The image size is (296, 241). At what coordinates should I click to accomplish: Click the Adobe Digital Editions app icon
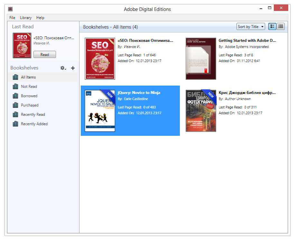(10, 9)
